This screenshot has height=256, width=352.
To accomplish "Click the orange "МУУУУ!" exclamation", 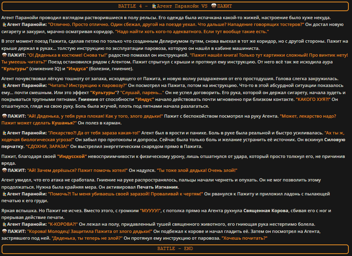I will coord(150,211).
